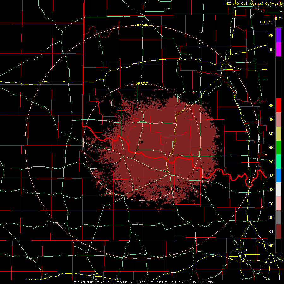Click the black radar site dot

(142, 142)
